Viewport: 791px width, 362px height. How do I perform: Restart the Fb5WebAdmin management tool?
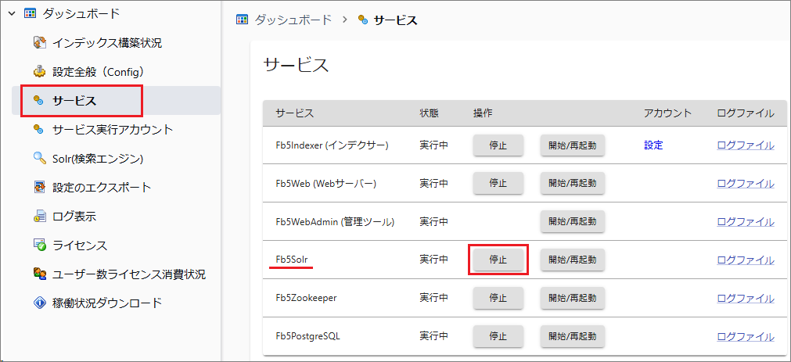572,222
